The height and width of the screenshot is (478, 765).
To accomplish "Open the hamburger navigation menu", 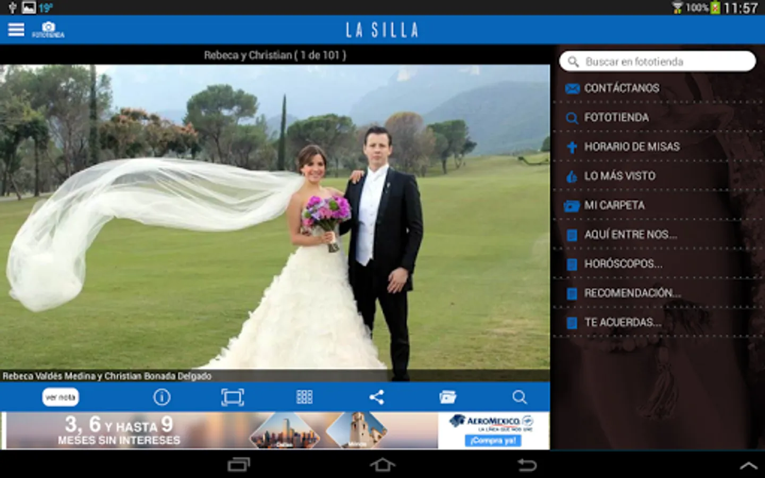I will (x=16, y=29).
